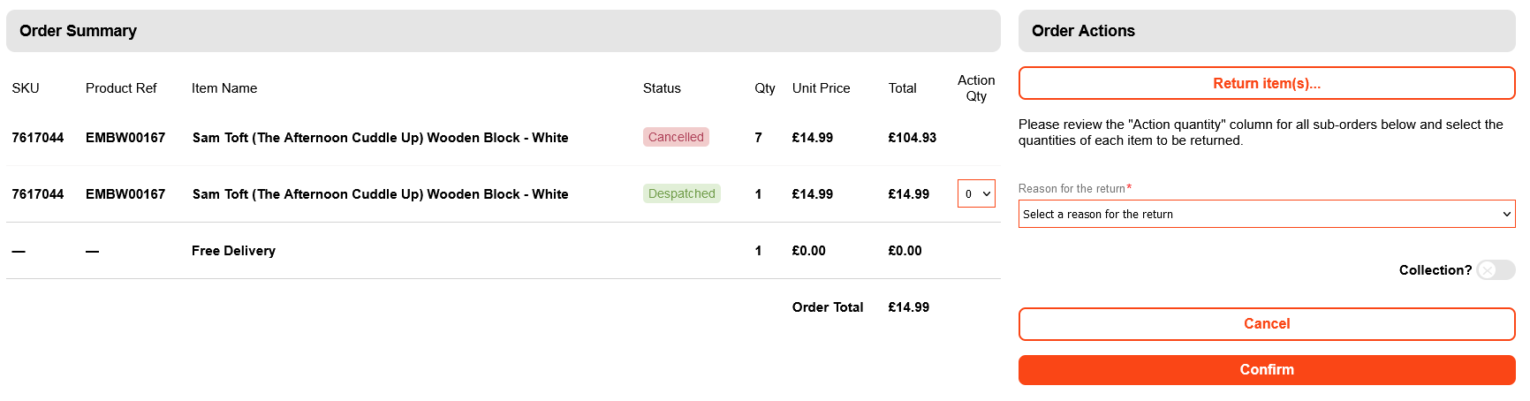The image size is (1530, 401).
Task: Click the Cancelled status badge
Action: 676,138
